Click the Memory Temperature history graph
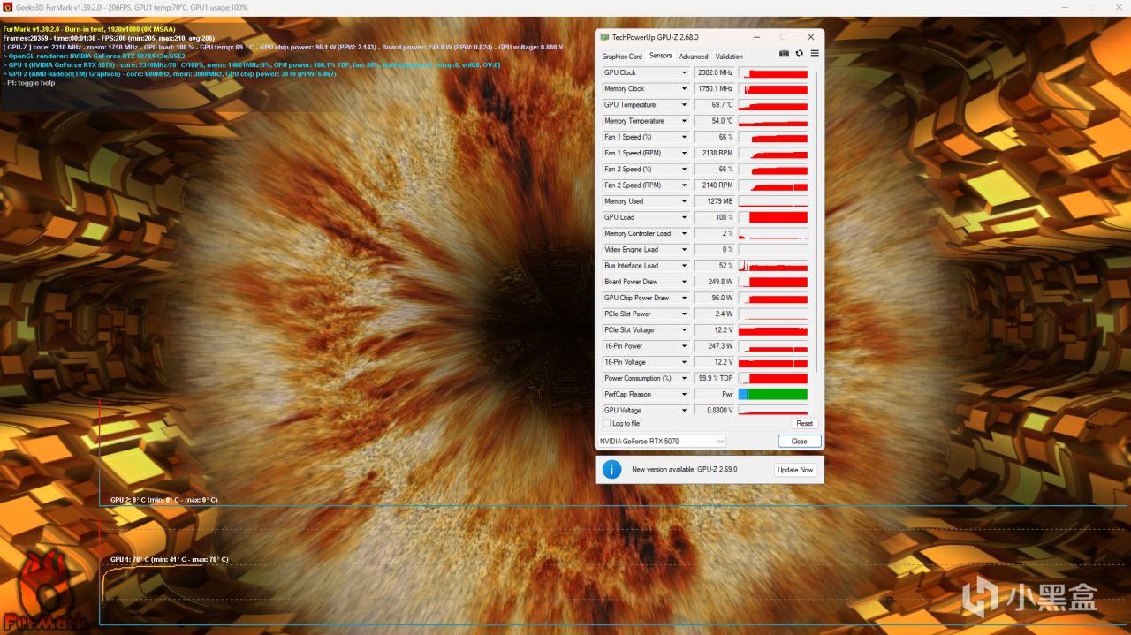 point(773,121)
